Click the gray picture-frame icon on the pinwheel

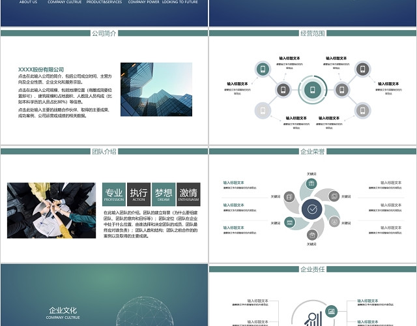334,196
